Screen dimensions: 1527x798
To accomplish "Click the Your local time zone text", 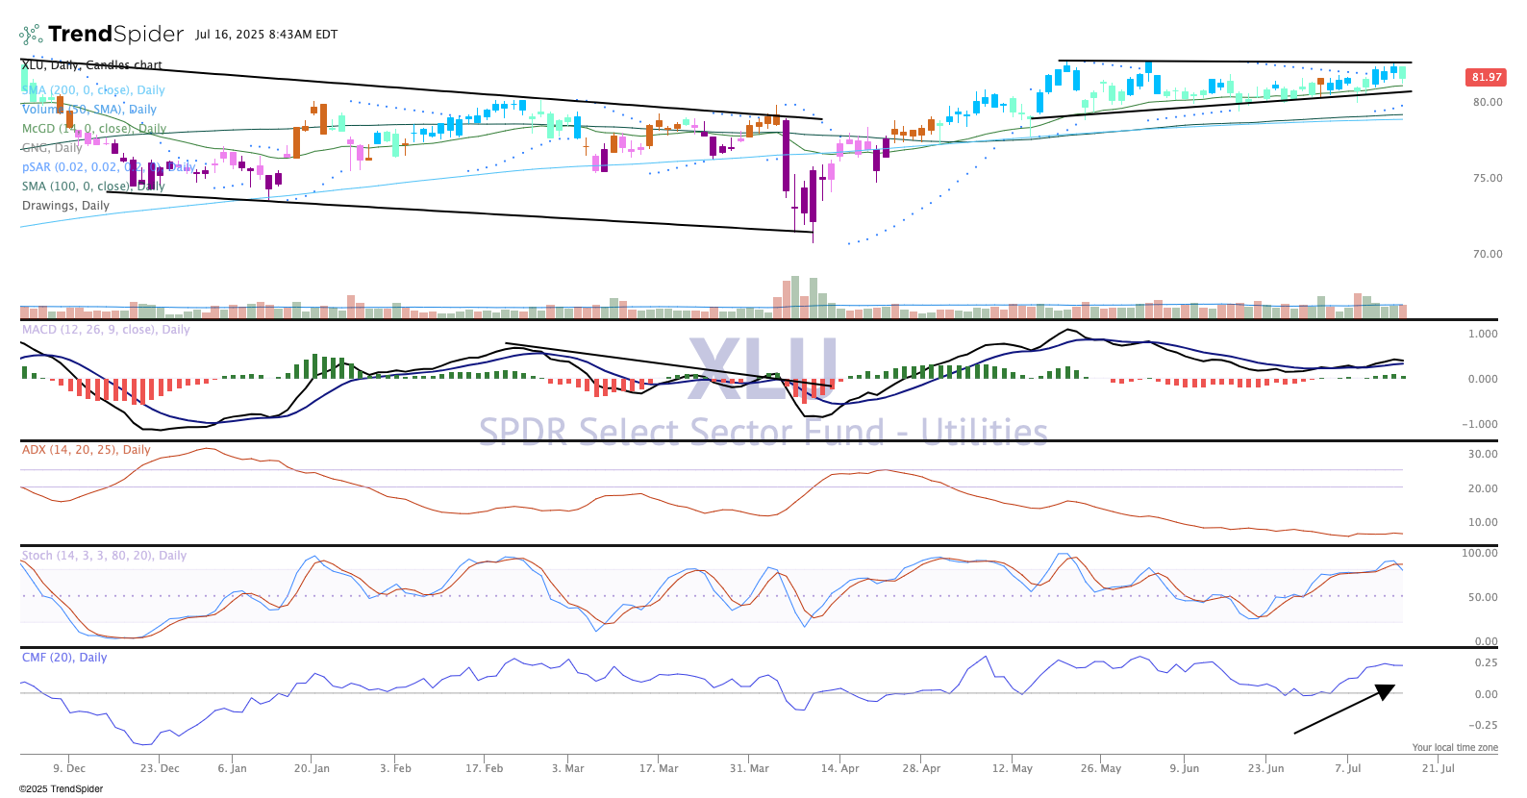I will pos(1454,747).
